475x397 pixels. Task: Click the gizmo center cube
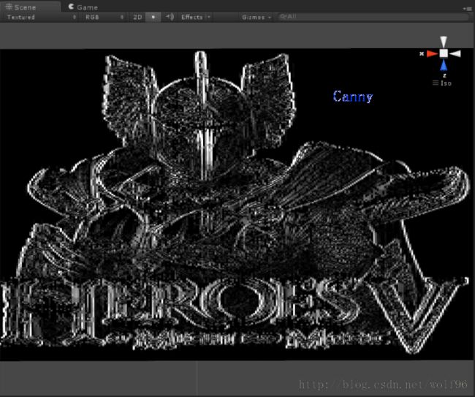[444, 53]
